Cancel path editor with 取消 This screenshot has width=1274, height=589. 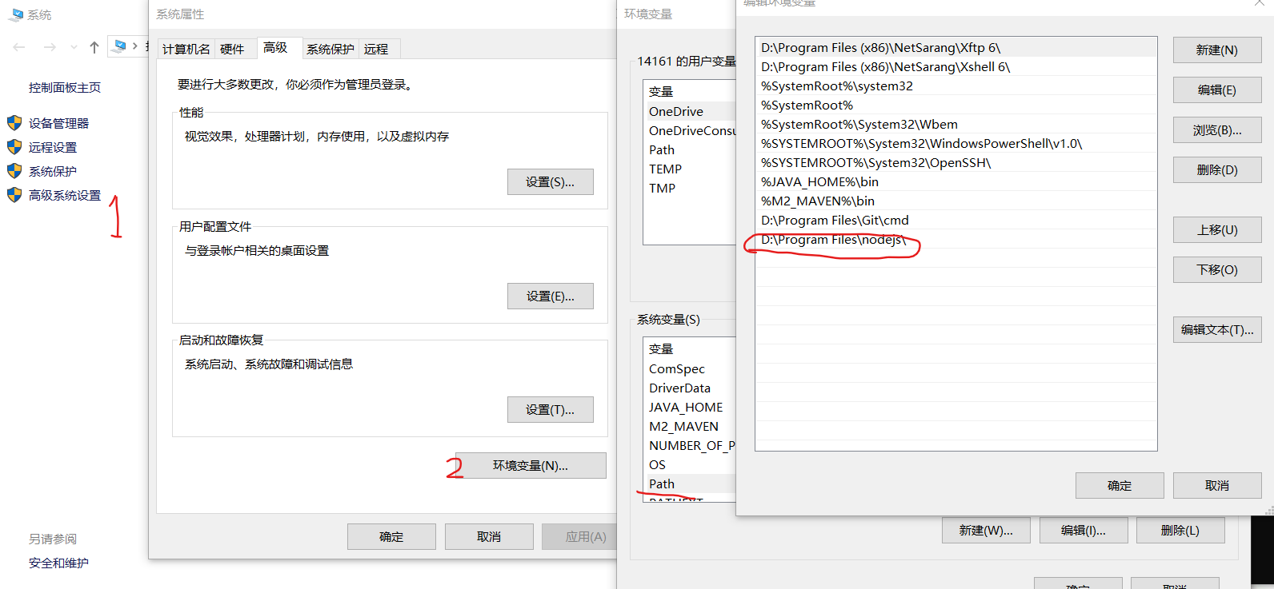[x=1217, y=485]
